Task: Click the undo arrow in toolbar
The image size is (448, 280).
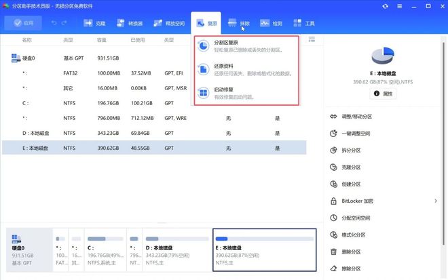Action: pyautogui.click(x=54, y=23)
